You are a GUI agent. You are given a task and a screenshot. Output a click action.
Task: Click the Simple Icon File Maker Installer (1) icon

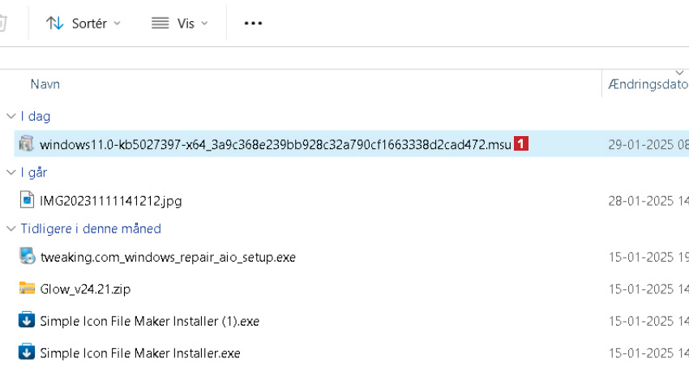tap(27, 321)
